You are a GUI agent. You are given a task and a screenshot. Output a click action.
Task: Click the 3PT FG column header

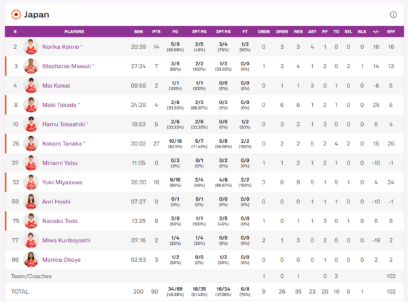pyautogui.click(x=222, y=31)
